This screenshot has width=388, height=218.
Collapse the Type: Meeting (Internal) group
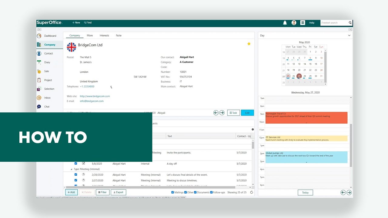(x=72, y=169)
